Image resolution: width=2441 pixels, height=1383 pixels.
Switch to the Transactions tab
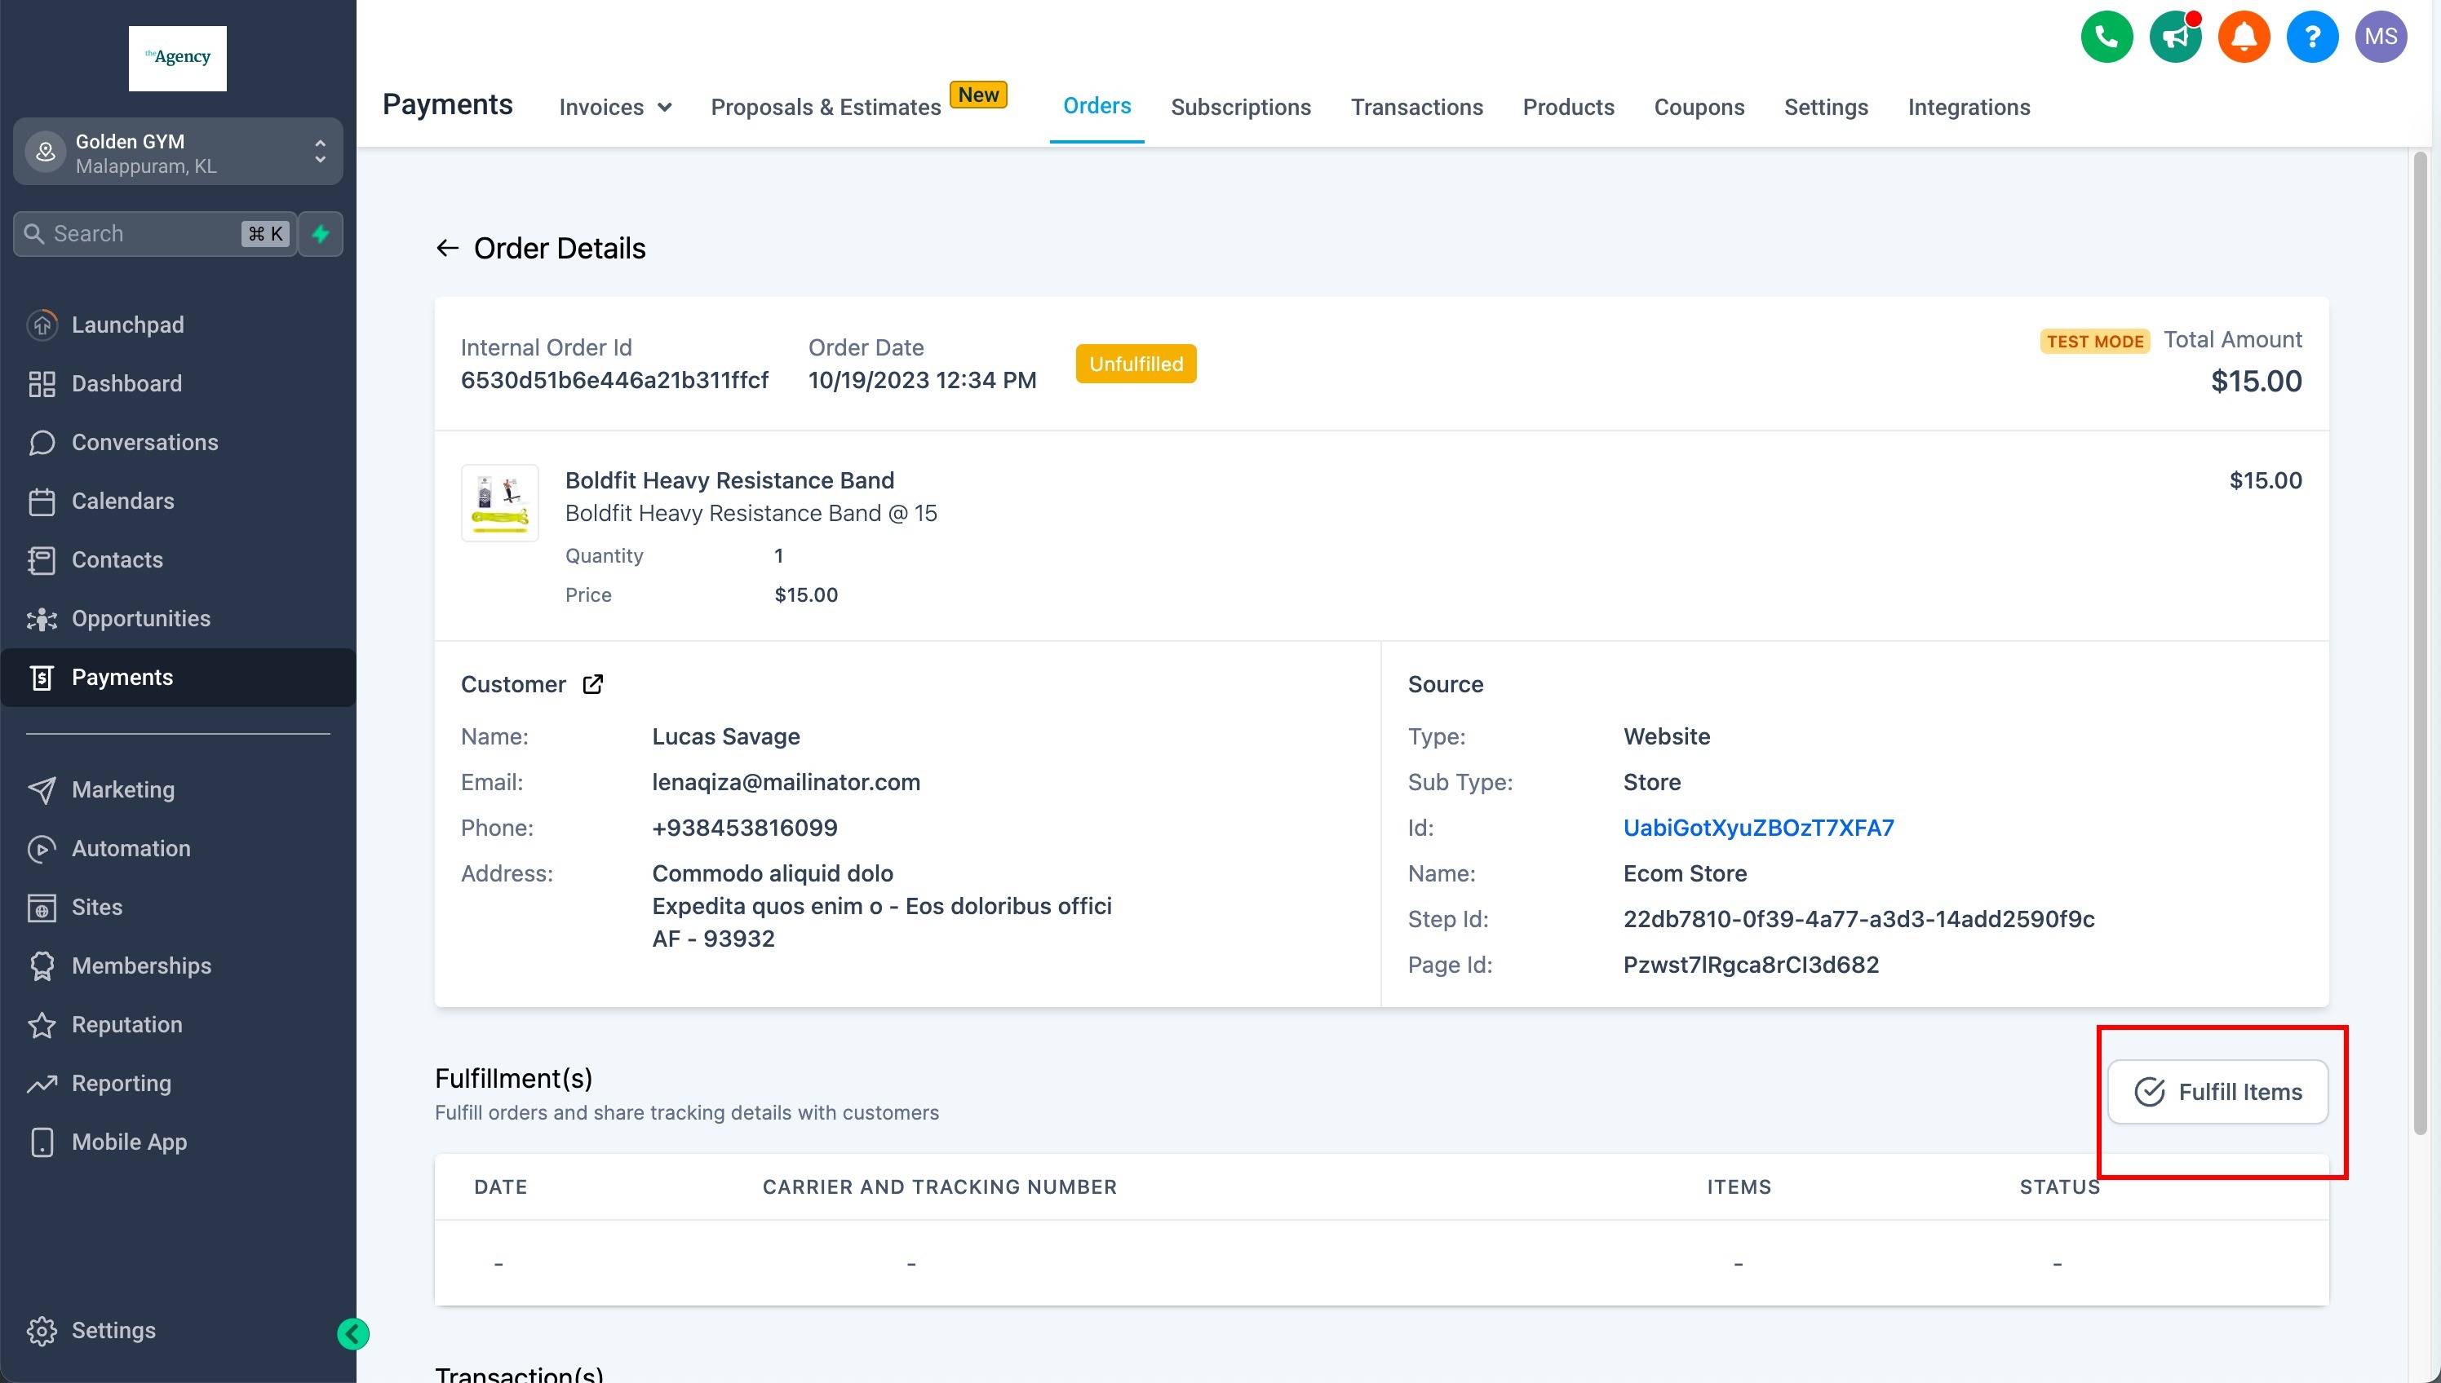(x=1415, y=108)
